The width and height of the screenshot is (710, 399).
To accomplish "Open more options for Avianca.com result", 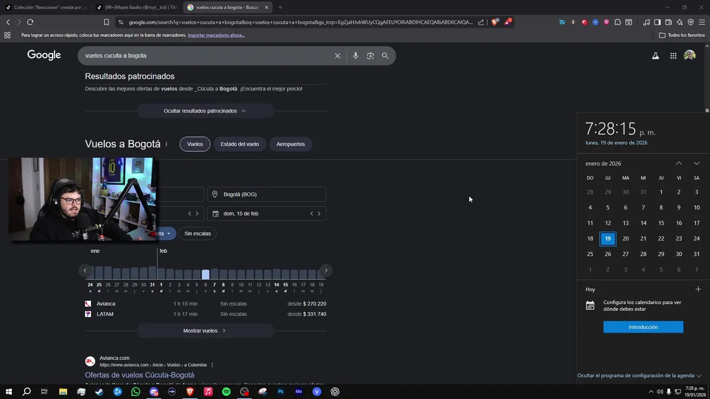I will (212, 365).
